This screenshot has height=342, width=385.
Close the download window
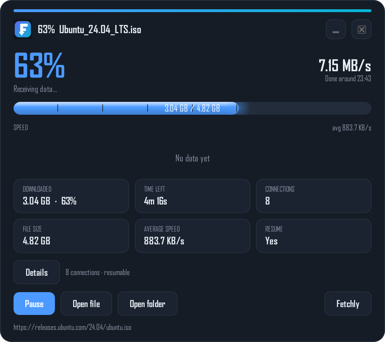coord(361,29)
